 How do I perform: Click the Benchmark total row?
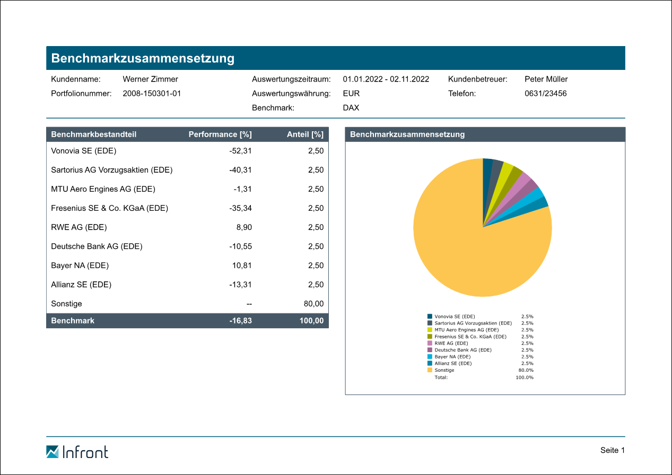[x=187, y=320]
